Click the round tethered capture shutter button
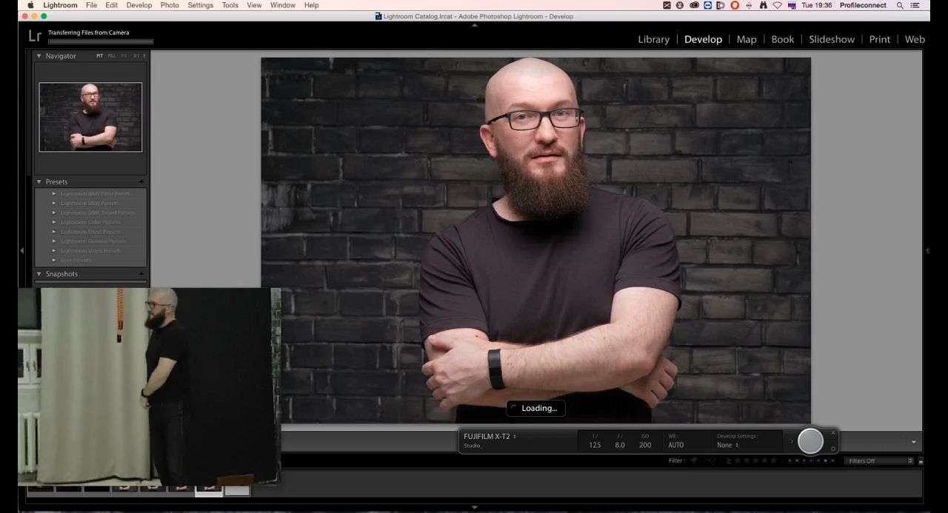 point(810,441)
